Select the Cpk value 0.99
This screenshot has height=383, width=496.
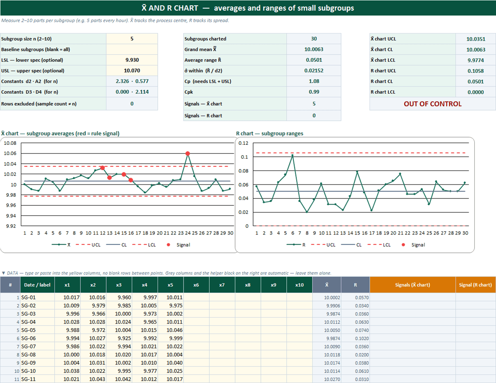pos(314,92)
